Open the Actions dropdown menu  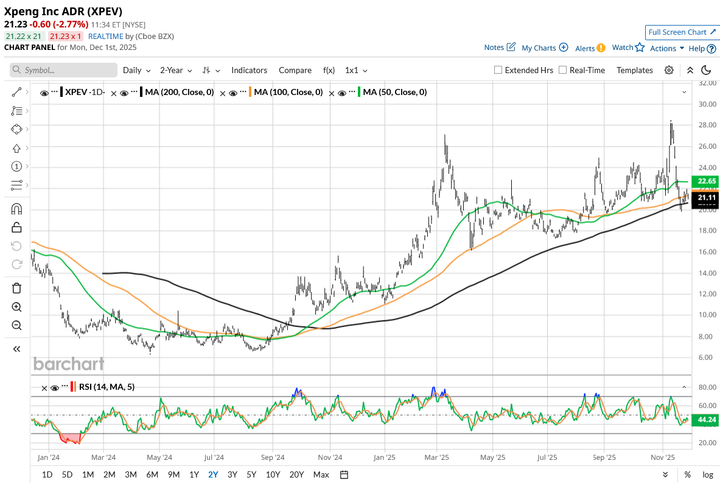tap(667, 48)
